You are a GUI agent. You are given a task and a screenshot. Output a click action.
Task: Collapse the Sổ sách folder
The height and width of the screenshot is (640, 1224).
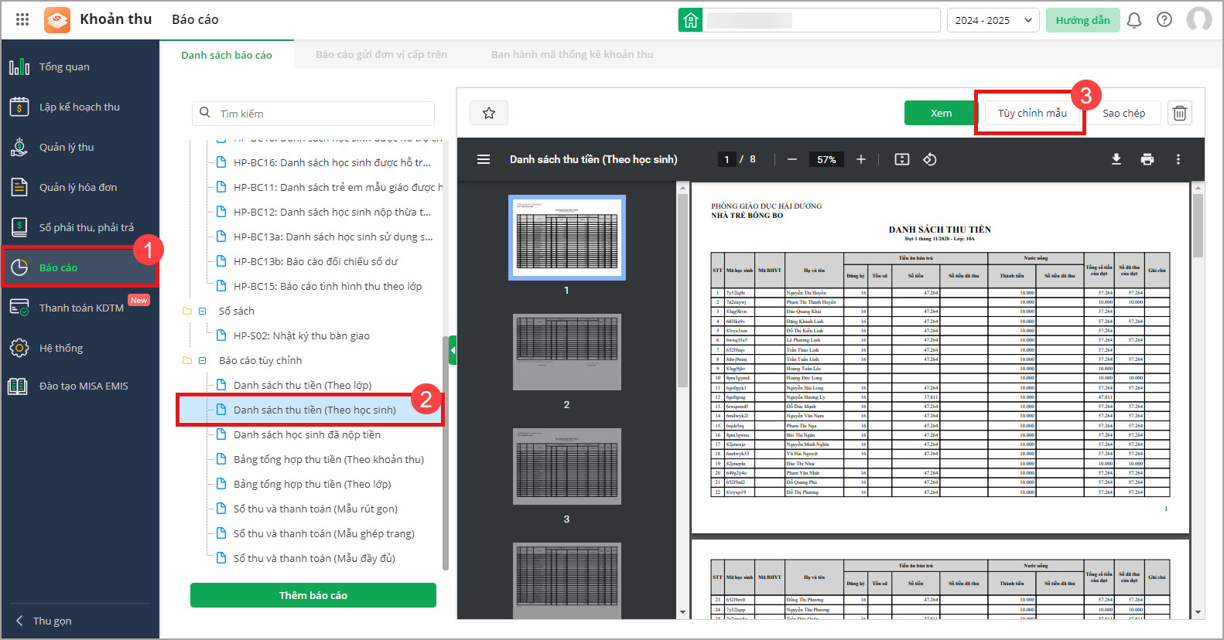pos(202,311)
